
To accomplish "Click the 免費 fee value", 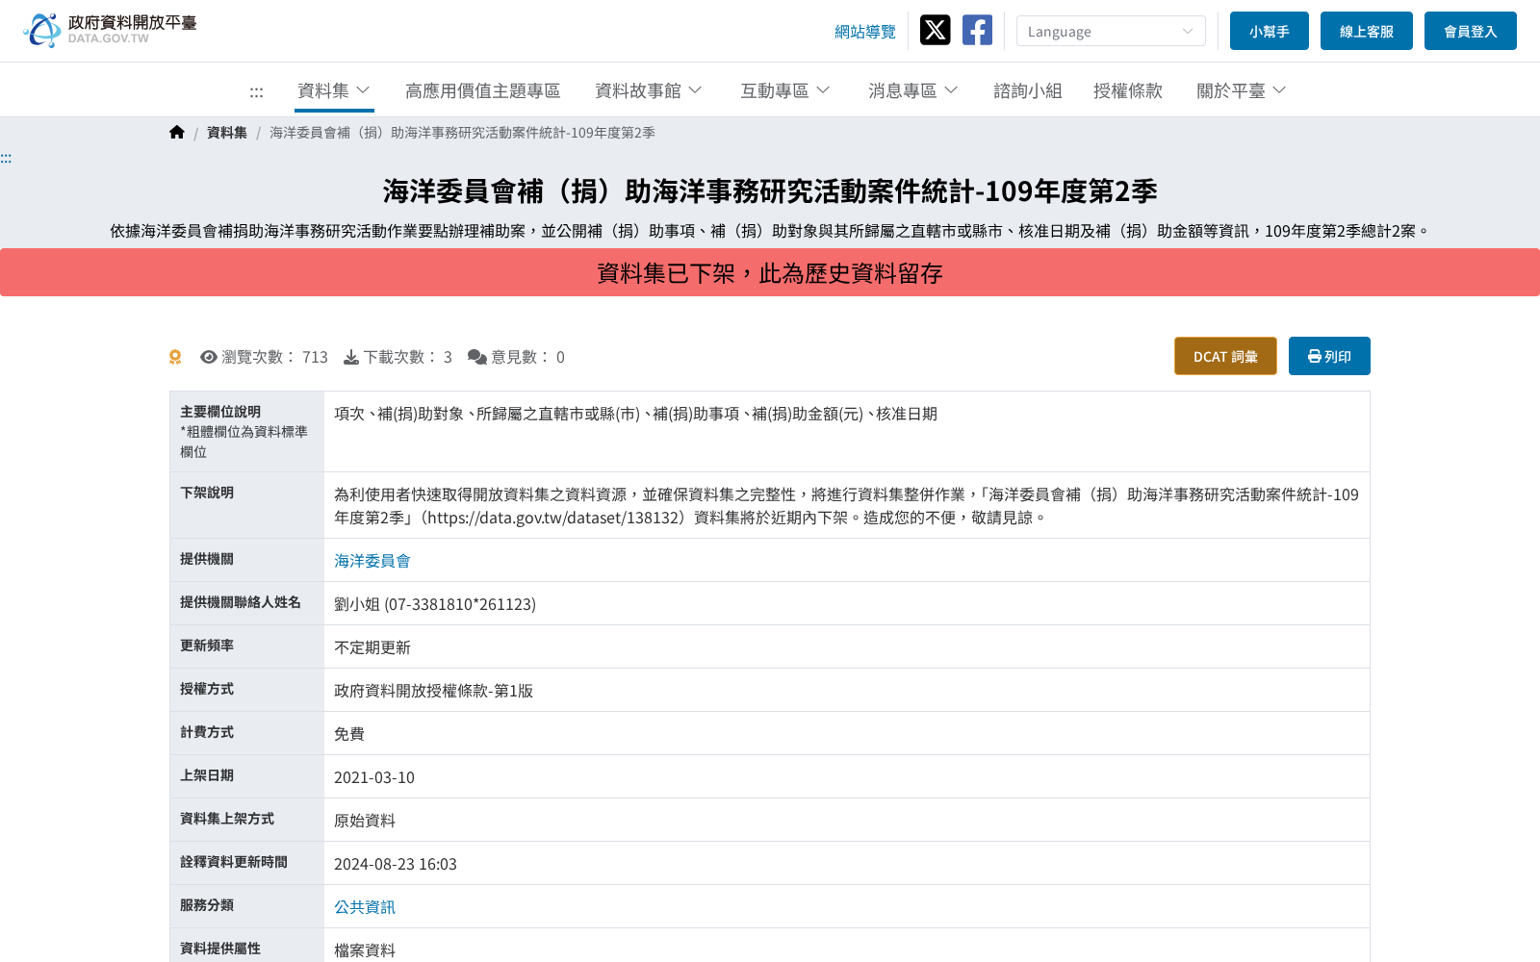I will [x=349, y=734].
